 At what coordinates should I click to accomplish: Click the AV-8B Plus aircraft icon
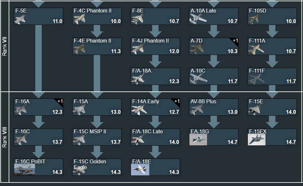coord(198,110)
